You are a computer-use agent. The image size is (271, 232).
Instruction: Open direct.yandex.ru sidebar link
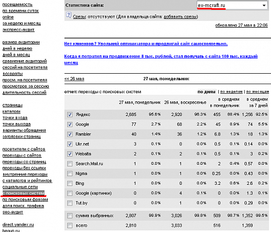click(x=18, y=225)
